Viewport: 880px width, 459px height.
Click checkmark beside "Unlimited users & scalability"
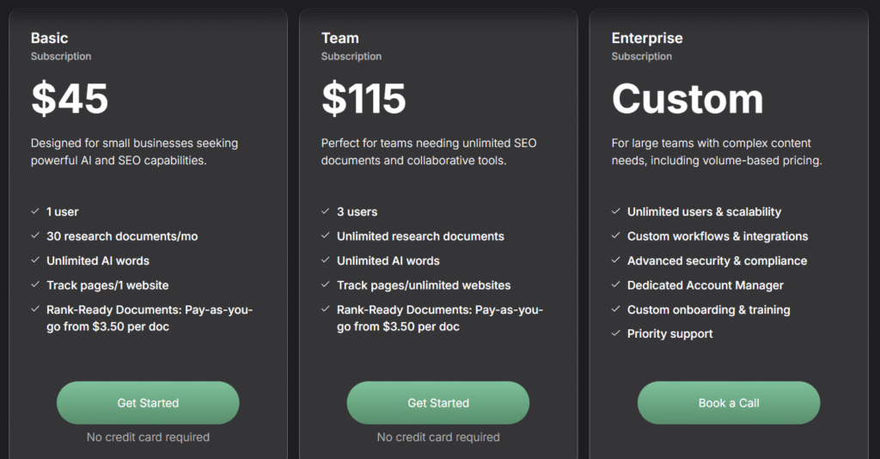(x=616, y=211)
